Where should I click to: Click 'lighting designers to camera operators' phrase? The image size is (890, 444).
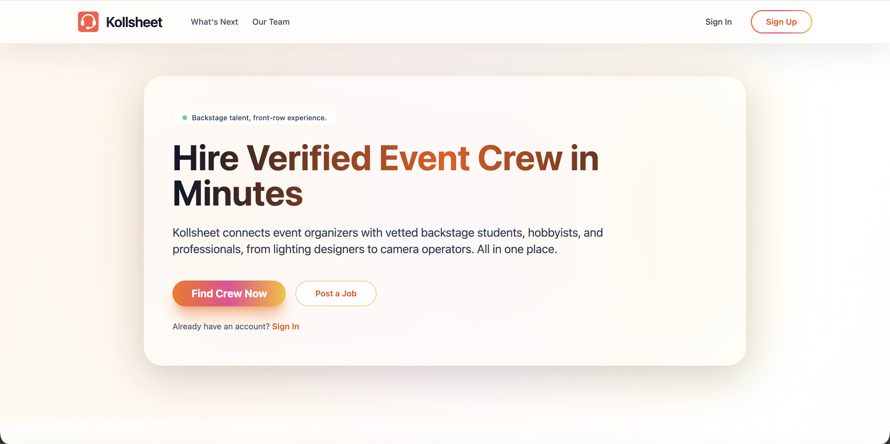(373, 249)
